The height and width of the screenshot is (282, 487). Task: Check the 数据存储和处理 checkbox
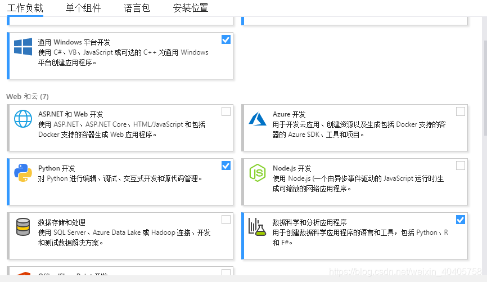point(226,220)
